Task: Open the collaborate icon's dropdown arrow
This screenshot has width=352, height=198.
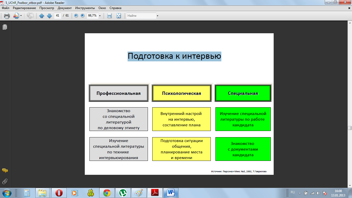Action: 21,16
